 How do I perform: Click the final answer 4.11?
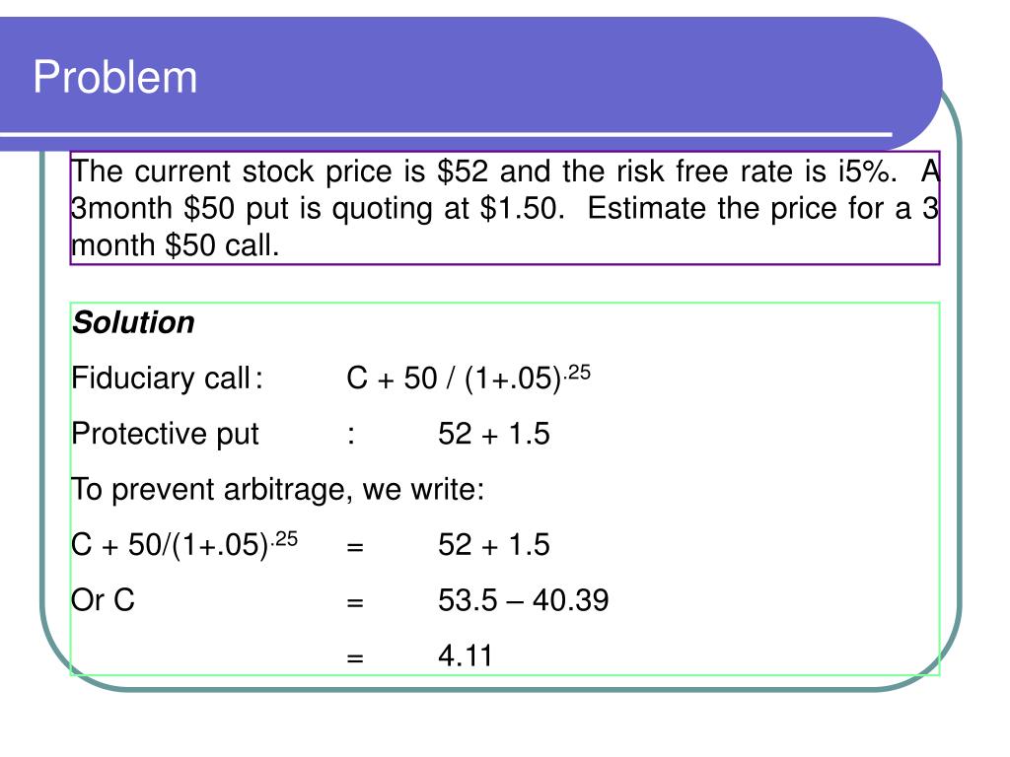[466, 655]
